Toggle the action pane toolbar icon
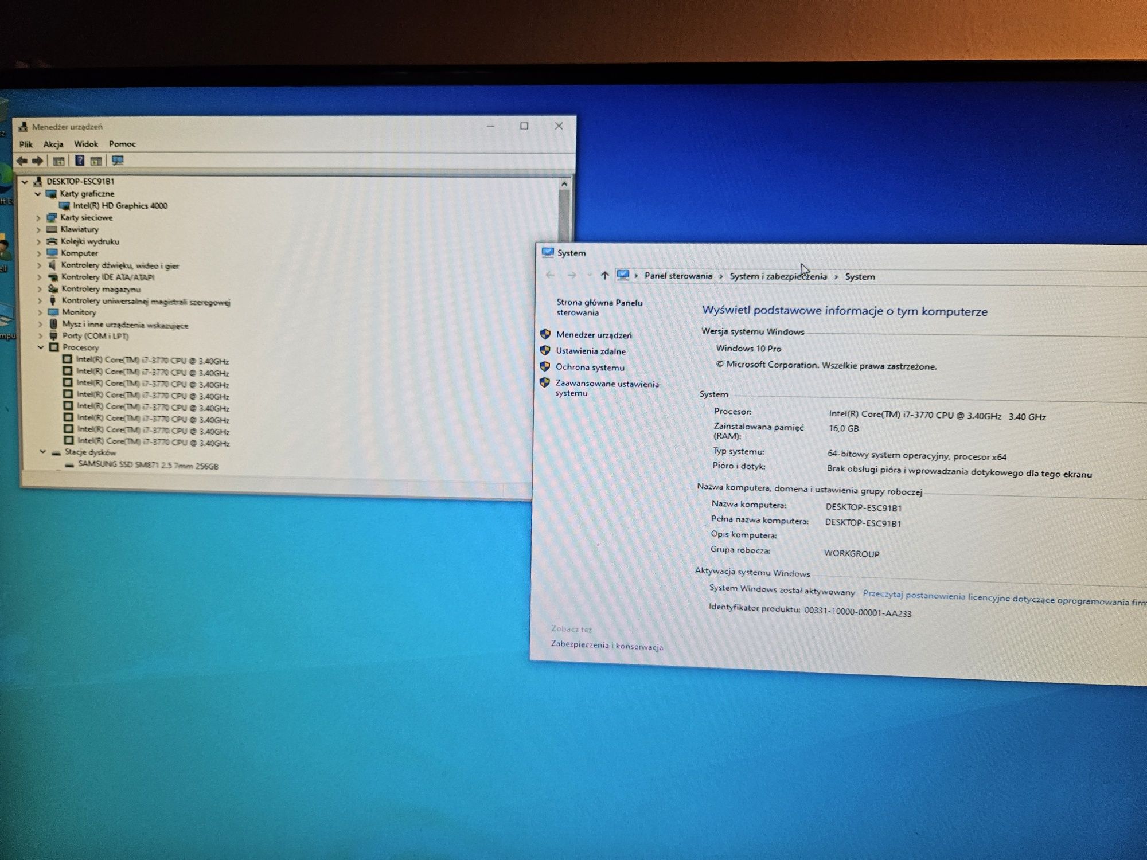Viewport: 1147px width, 860px height. pos(96,161)
